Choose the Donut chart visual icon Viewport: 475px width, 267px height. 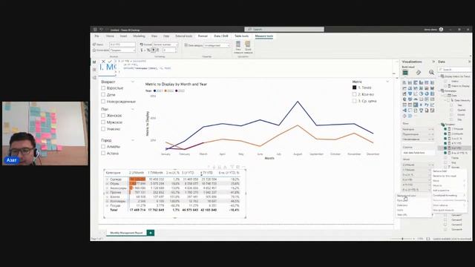pyautogui.click(x=427, y=93)
